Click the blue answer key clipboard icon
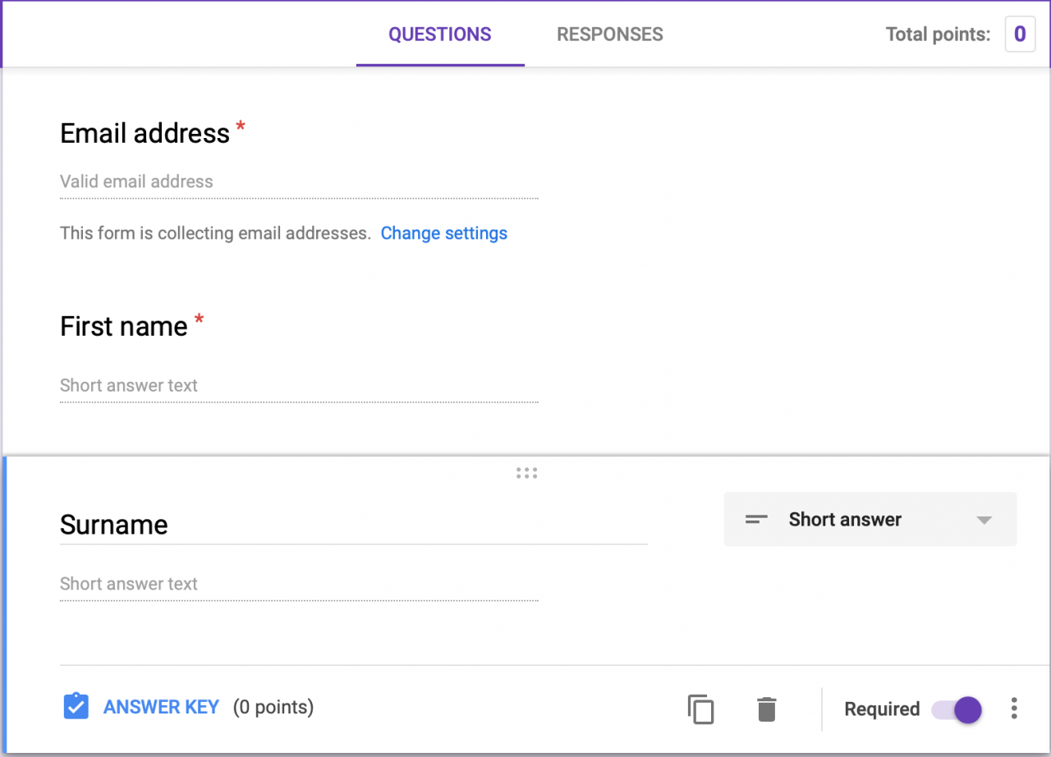Screen dimensions: 1051x757 (x=76, y=706)
